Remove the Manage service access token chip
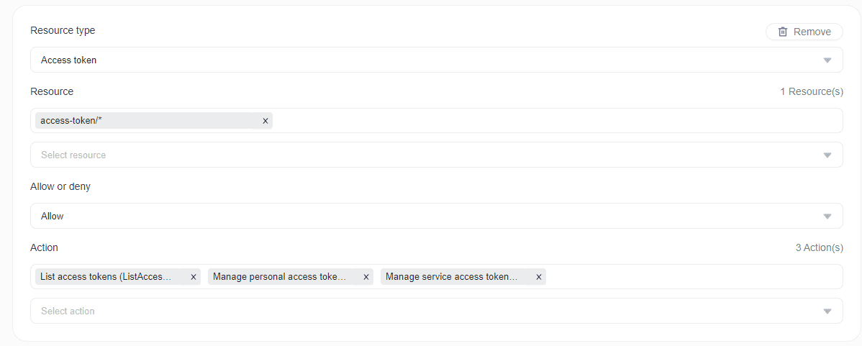Image resolution: width=862 pixels, height=346 pixels. click(538, 277)
